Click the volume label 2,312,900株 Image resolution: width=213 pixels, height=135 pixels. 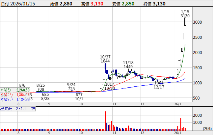(x=18, y=109)
